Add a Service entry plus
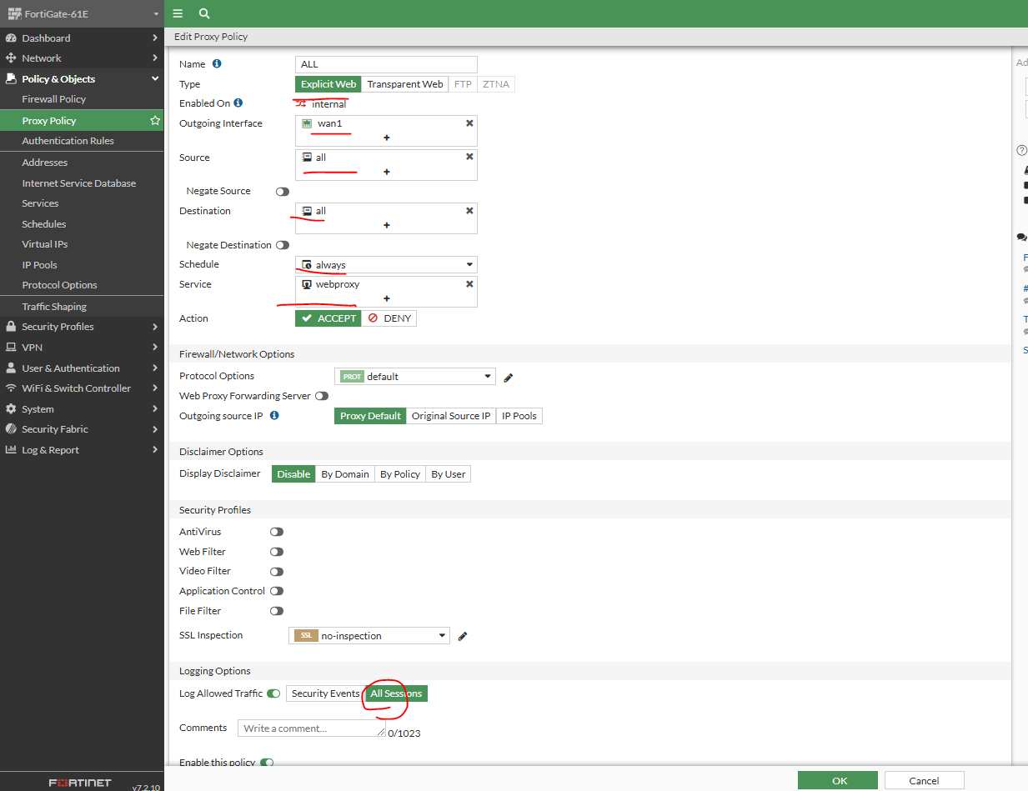 click(387, 298)
